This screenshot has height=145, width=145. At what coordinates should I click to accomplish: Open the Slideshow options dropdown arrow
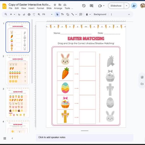(x=126, y=6)
